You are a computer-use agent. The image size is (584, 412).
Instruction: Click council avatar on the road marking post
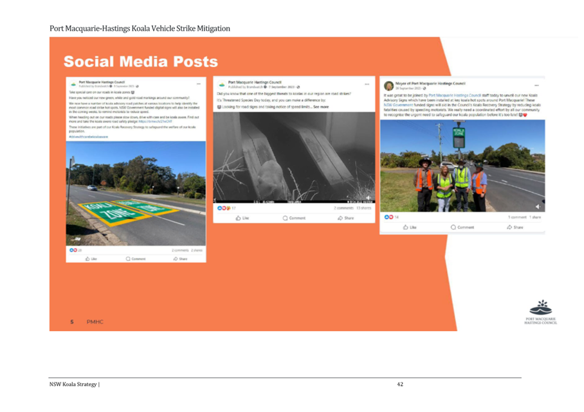(x=73, y=84)
